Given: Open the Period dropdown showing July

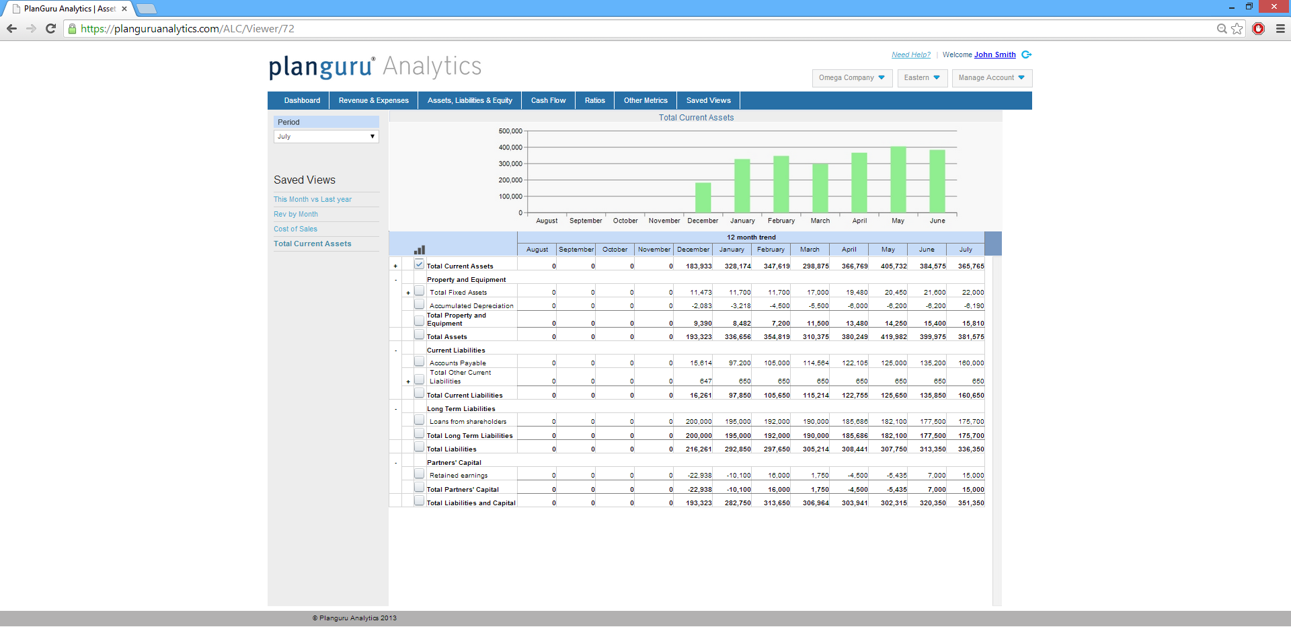Looking at the screenshot, I should [x=326, y=137].
